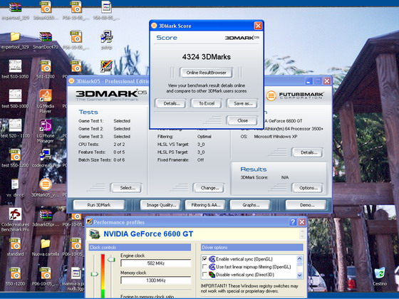Click the Feature Tests: 0 of 5 row
This screenshot has width=399, height=299.
click(101, 152)
